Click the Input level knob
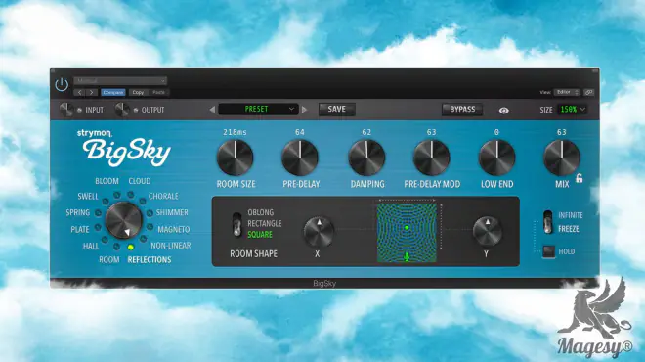 click(x=66, y=110)
